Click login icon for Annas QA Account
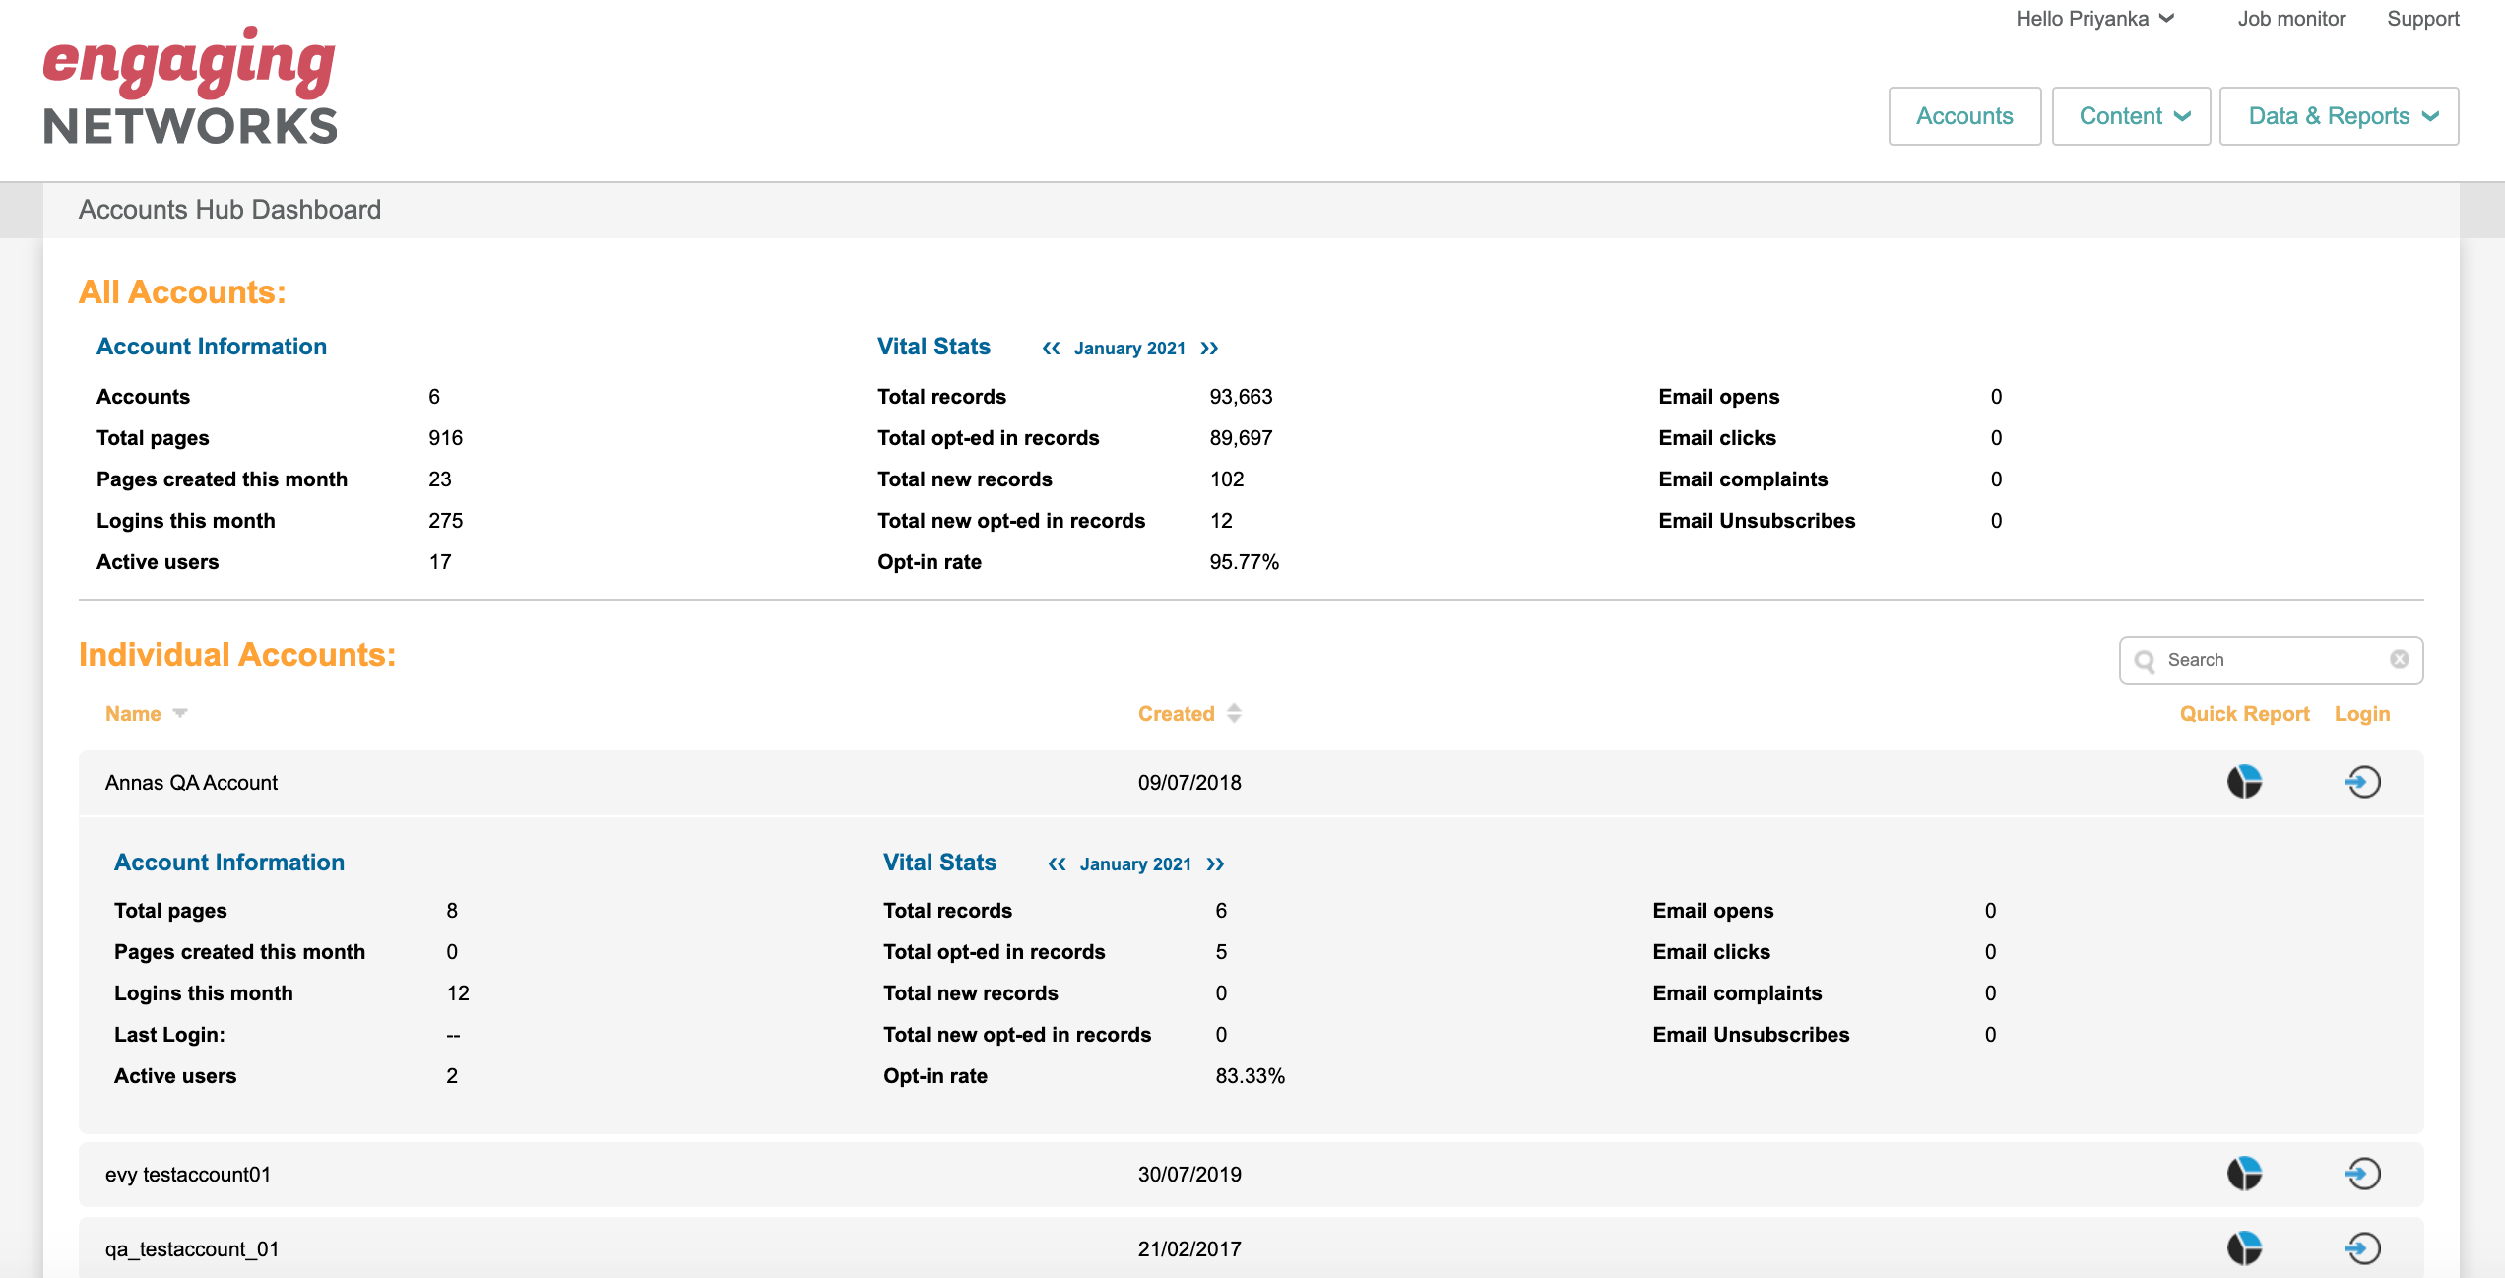The height and width of the screenshot is (1278, 2505). point(2362,782)
